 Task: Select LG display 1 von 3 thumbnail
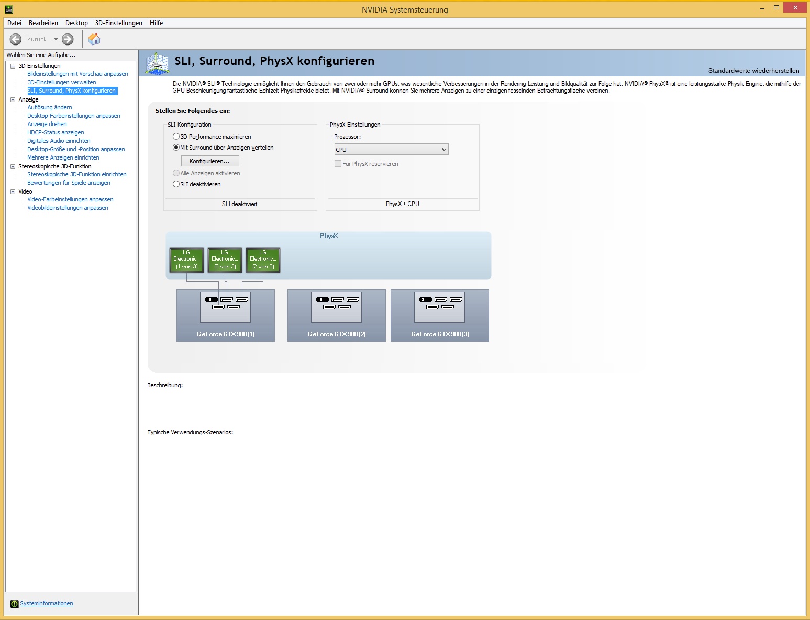click(186, 260)
